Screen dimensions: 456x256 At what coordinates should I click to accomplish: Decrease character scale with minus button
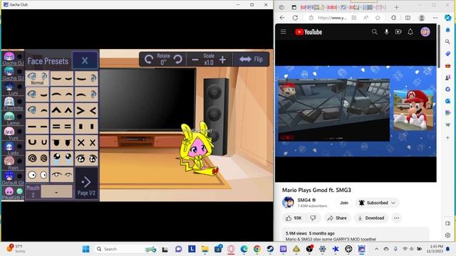[195, 60]
